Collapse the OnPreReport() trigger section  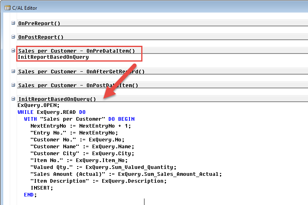click(13, 23)
